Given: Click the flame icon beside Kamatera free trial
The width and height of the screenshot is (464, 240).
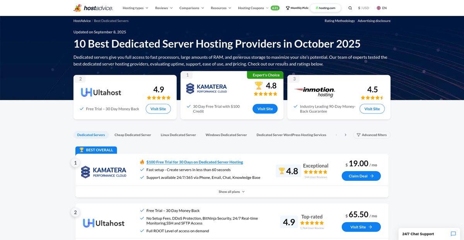Looking at the screenshot, I should 142,162.
